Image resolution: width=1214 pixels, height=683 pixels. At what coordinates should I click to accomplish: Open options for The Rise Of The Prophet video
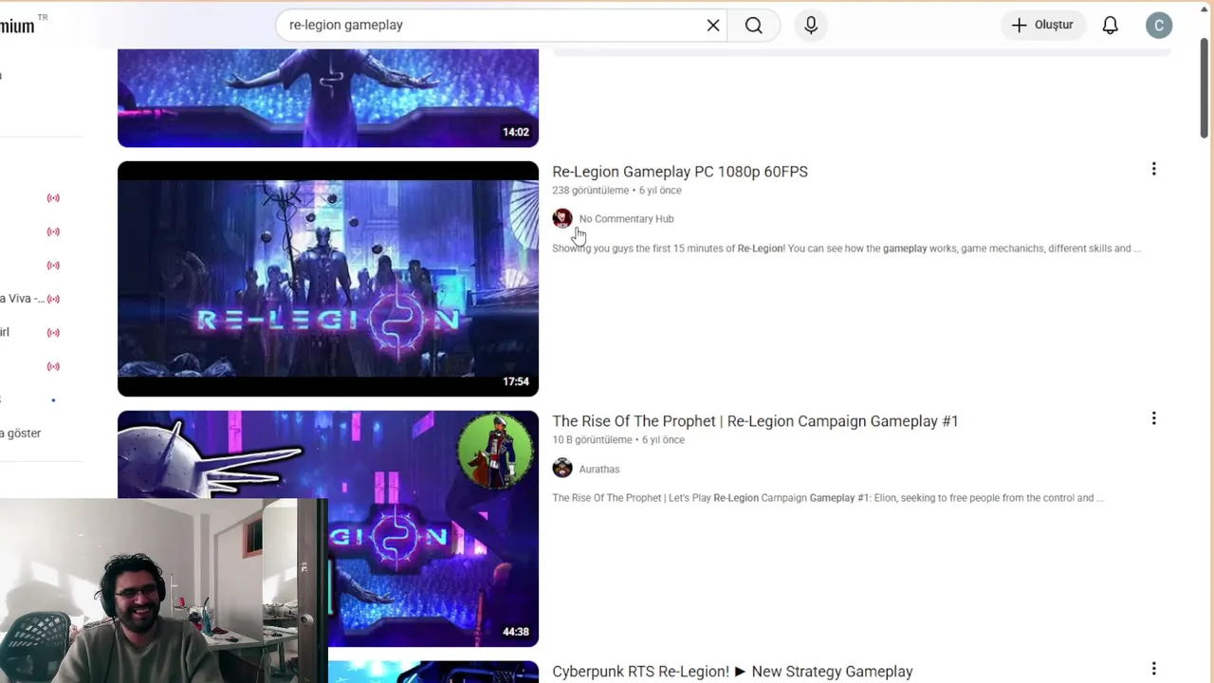point(1153,418)
